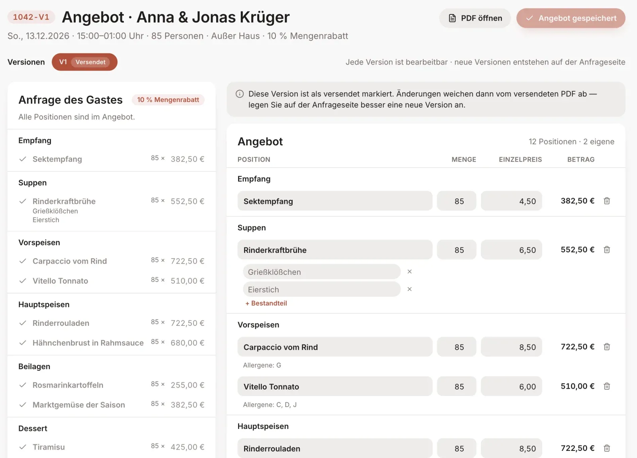Delete the Rinderkraftbrühe position with trash icon
The width and height of the screenshot is (637, 458).
click(607, 250)
